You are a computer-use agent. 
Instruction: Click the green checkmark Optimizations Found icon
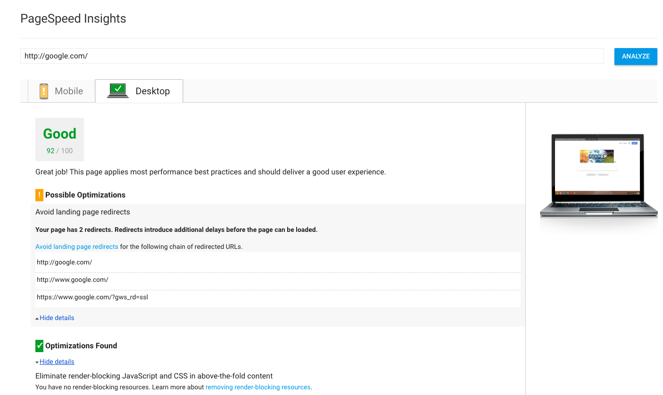click(39, 346)
